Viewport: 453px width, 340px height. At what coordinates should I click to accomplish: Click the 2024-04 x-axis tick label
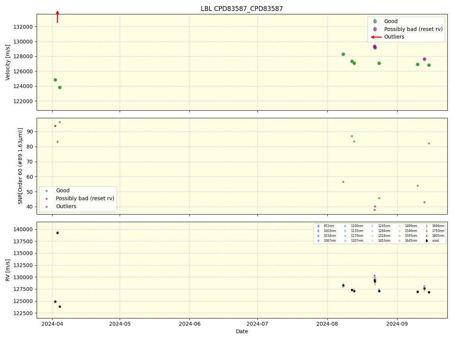52,324
